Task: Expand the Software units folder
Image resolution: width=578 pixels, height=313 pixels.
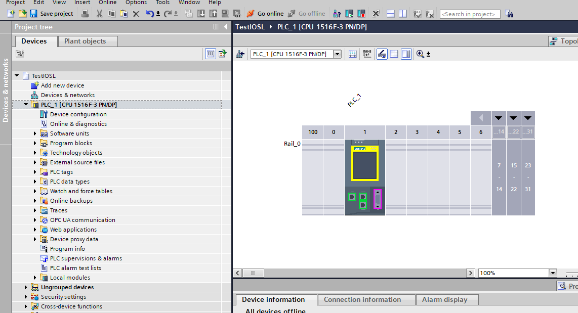Action: pyautogui.click(x=35, y=133)
